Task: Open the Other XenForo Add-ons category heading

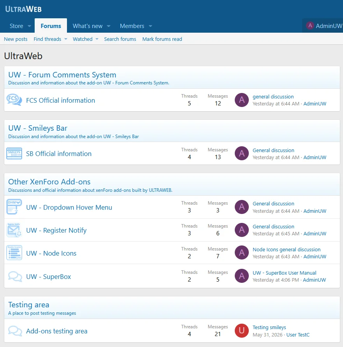Action: [49, 182]
